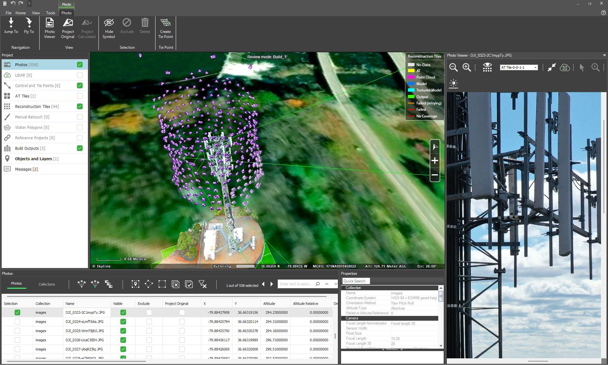The height and width of the screenshot is (365, 608).
Task: Open Messages in the project panel
Action: click(23, 169)
